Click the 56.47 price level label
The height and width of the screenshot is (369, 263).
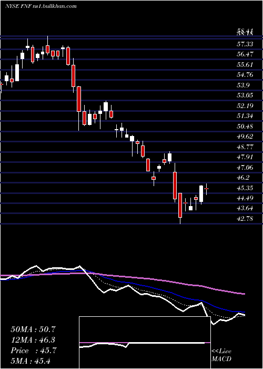245,54
